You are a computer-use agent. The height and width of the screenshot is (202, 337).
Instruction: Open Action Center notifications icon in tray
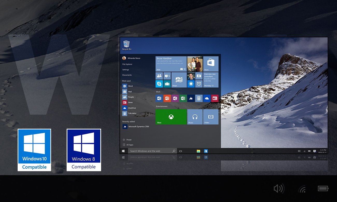(314, 151)
